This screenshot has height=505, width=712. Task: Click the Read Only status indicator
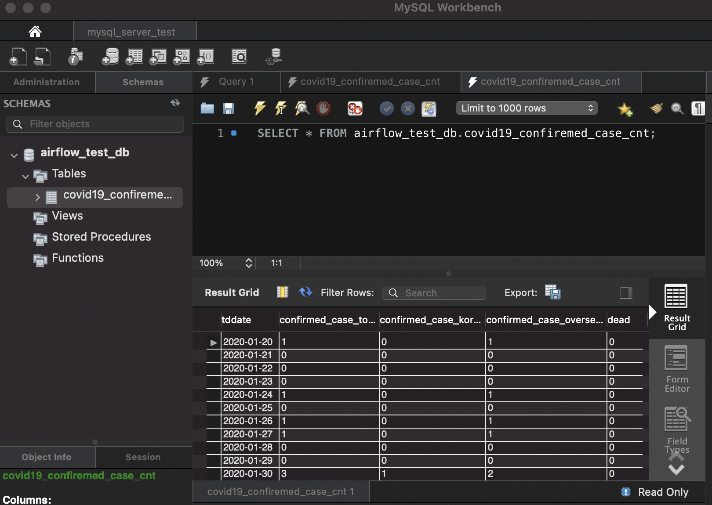655,492
